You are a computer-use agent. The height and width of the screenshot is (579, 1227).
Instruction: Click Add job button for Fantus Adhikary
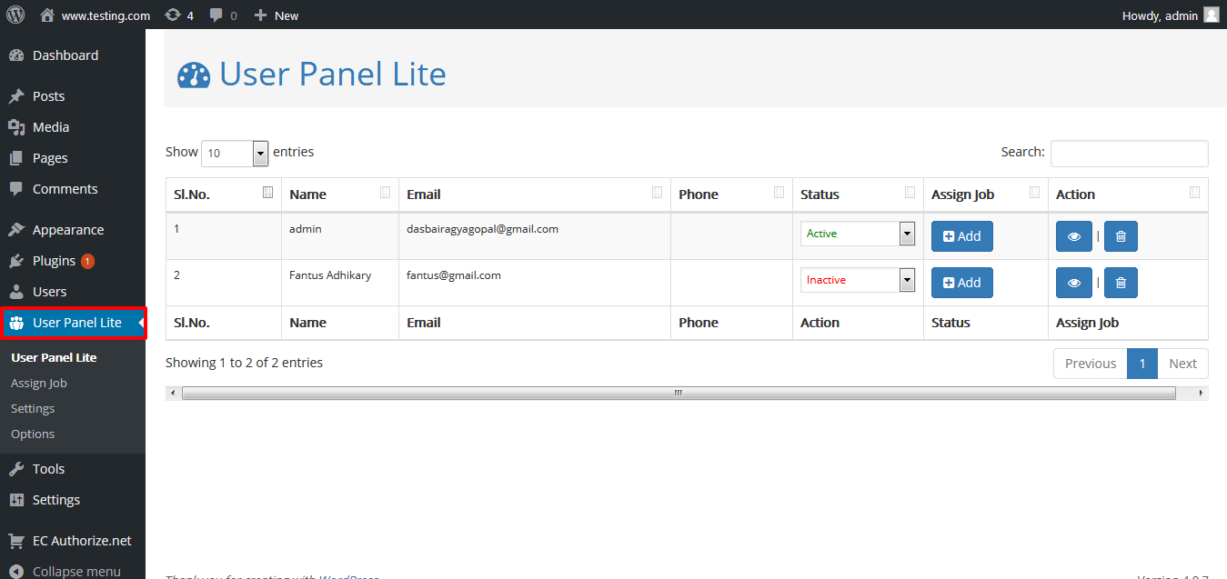pyautogui.click(x=961, y=283)
